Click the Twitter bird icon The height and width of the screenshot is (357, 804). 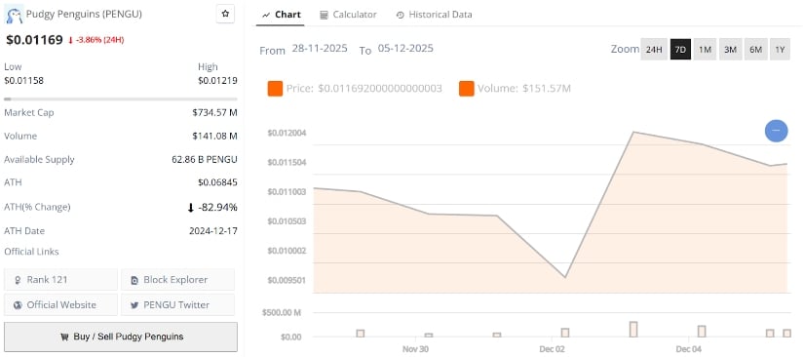pos(134,305)
